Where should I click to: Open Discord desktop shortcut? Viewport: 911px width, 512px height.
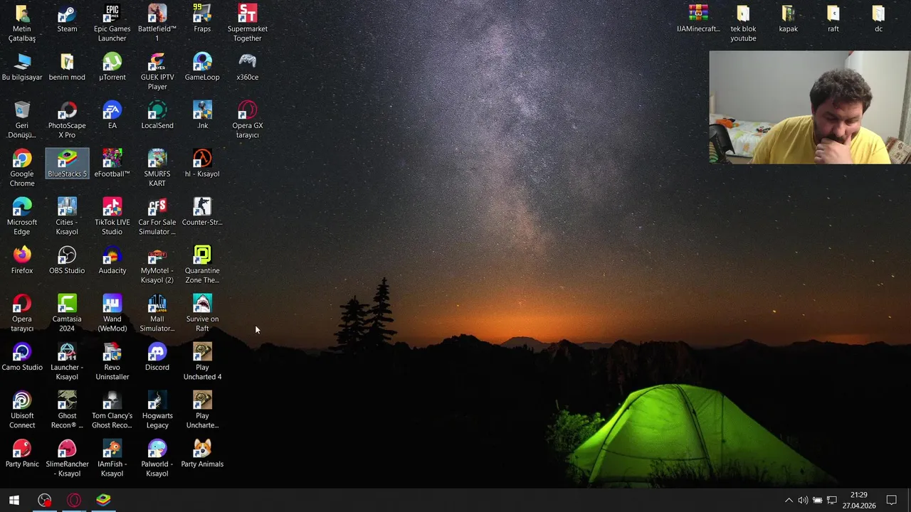[x=157, y=357]
